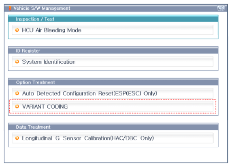Select the ID Register section header
Screen dimensions: 232x167
tap(113, 51)
